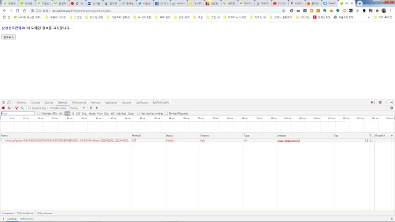The height and width of the screenshot is (222, 395).
Task: Go back with the browser back arrow
Action: [4, 11]
